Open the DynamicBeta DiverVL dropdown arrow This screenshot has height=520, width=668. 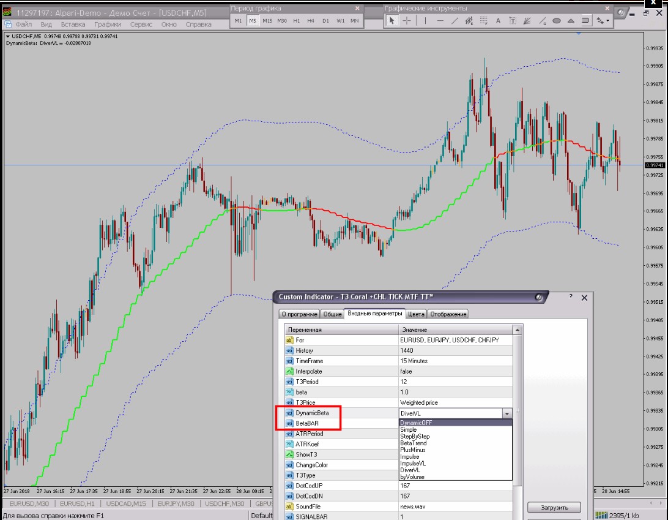coord(507,413)
